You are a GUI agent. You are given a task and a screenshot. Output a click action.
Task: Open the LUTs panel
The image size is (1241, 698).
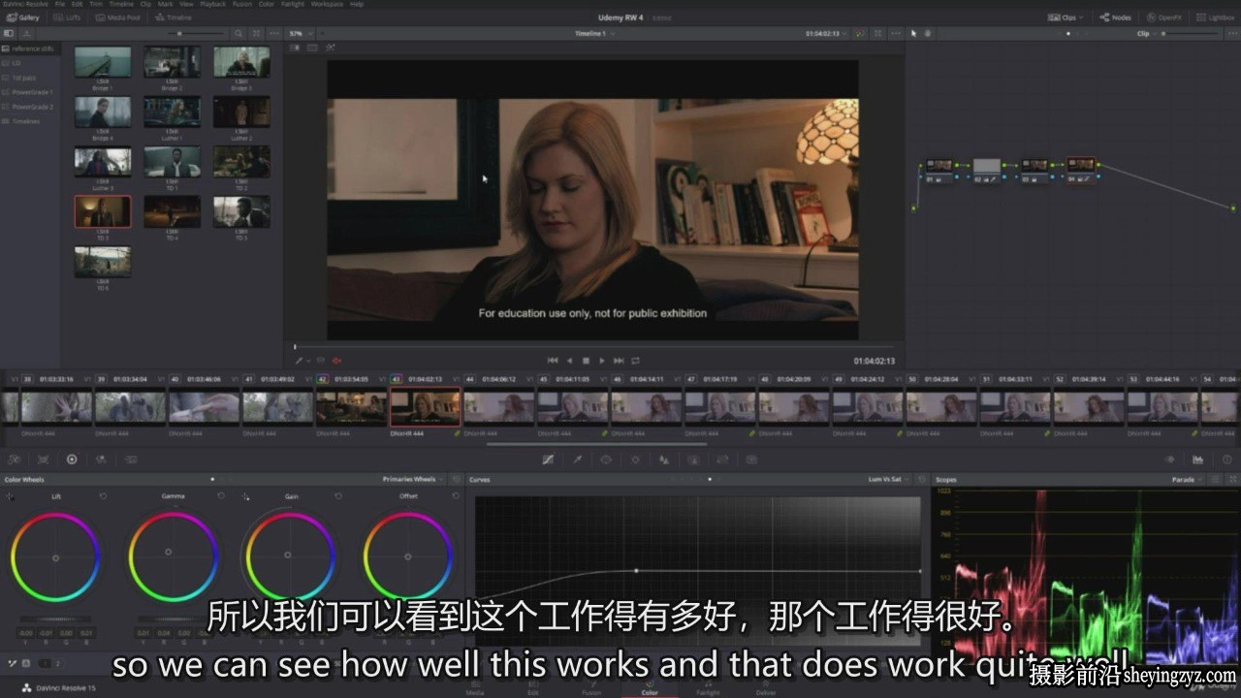click(x=68, y=17)
